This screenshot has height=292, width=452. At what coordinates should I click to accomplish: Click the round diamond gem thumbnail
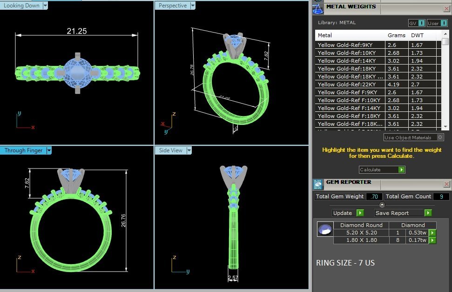[324, 229]
